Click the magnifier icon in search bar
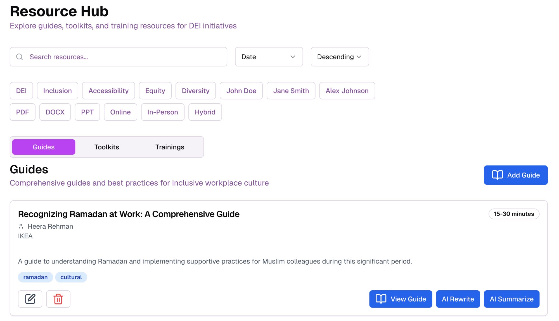The image size is (559, 321). (x=19, y=57)
